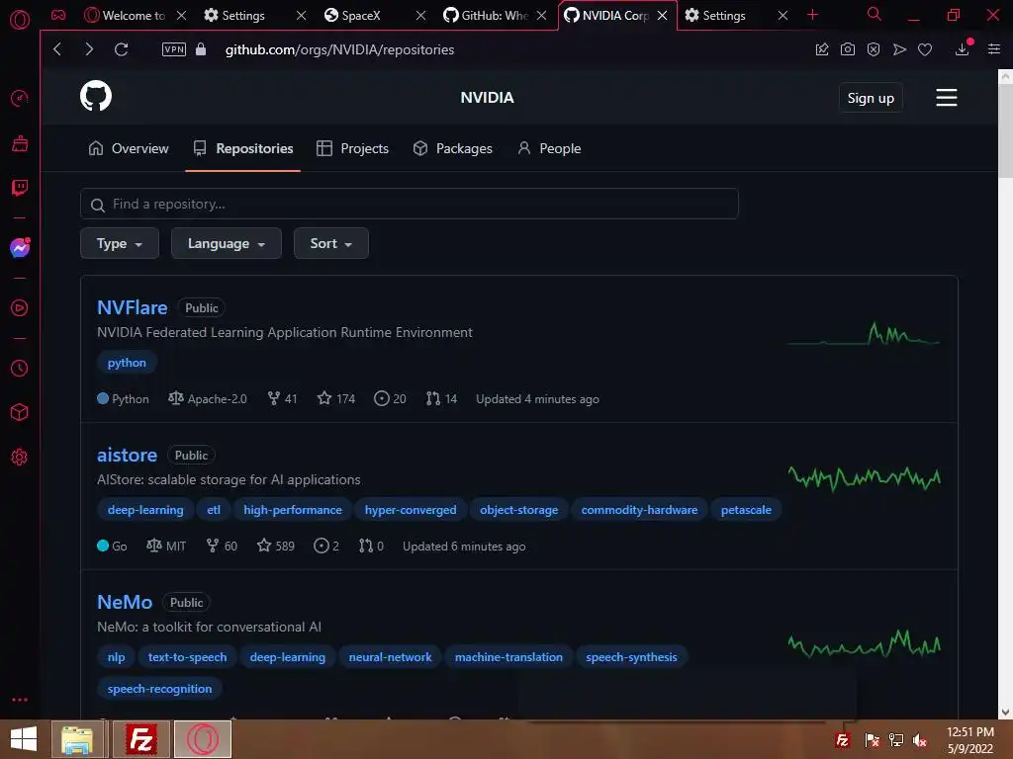View NVFlare stargazers count 174

pos(336,399)
